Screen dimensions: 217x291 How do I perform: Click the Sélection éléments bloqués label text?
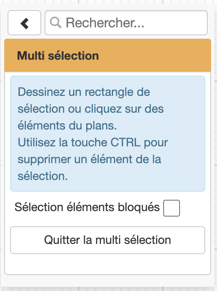[87, 207]
